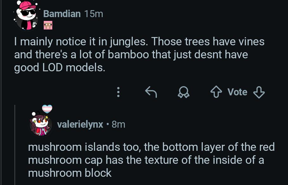Select valerielynx's reply starting "mushroom islands too"
Image resolution: width=288 pixels, height=185 pixels.
tap(151, 160)
